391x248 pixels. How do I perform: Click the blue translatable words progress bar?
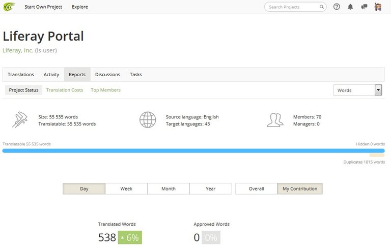point(193,150)
